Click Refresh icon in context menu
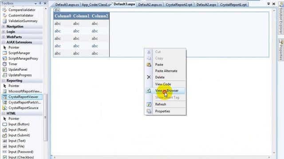Viewport: 284px width, 159px height. pos(149,105)
